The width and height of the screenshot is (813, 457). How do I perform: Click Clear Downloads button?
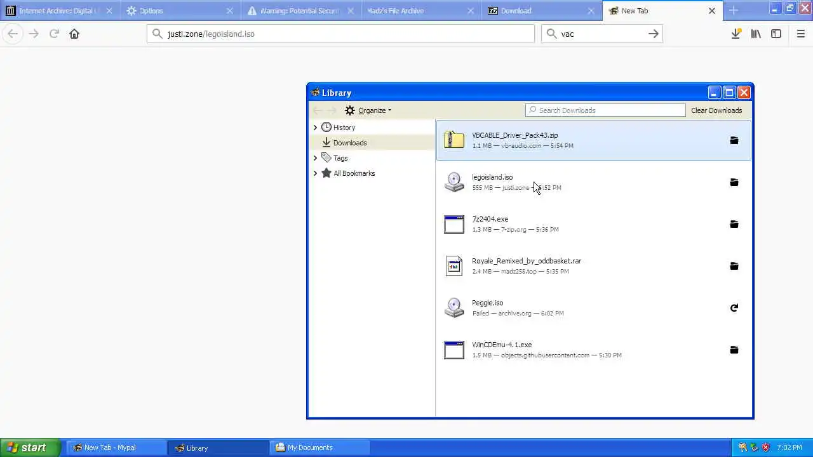[x=716, y=110]
